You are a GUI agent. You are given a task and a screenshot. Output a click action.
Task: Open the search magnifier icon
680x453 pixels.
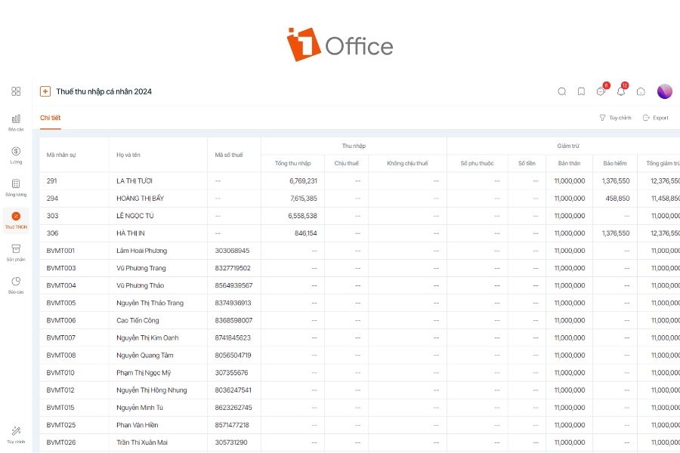point(561,91)
